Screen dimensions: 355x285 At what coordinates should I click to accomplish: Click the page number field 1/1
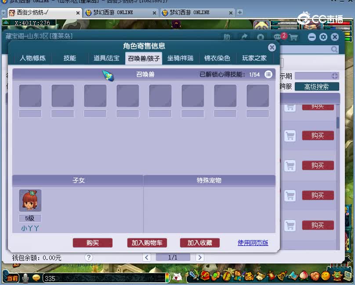pyautogui.click(x=173, y=257)
